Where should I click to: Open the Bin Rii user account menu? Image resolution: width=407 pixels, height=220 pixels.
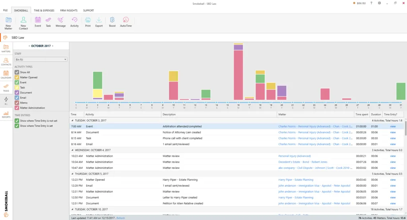point(359,3)
